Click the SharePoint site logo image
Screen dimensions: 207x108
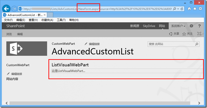(x=27, y=48)
